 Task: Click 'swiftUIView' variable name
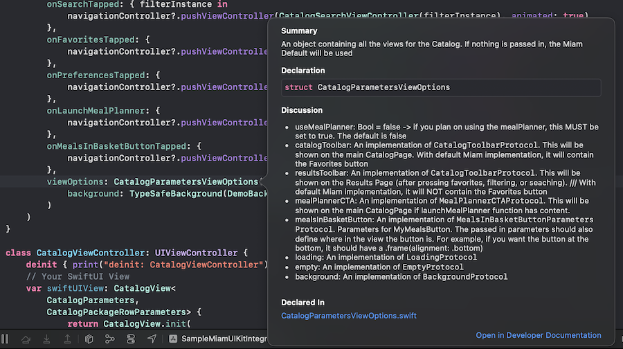click(x=75, y=288)
